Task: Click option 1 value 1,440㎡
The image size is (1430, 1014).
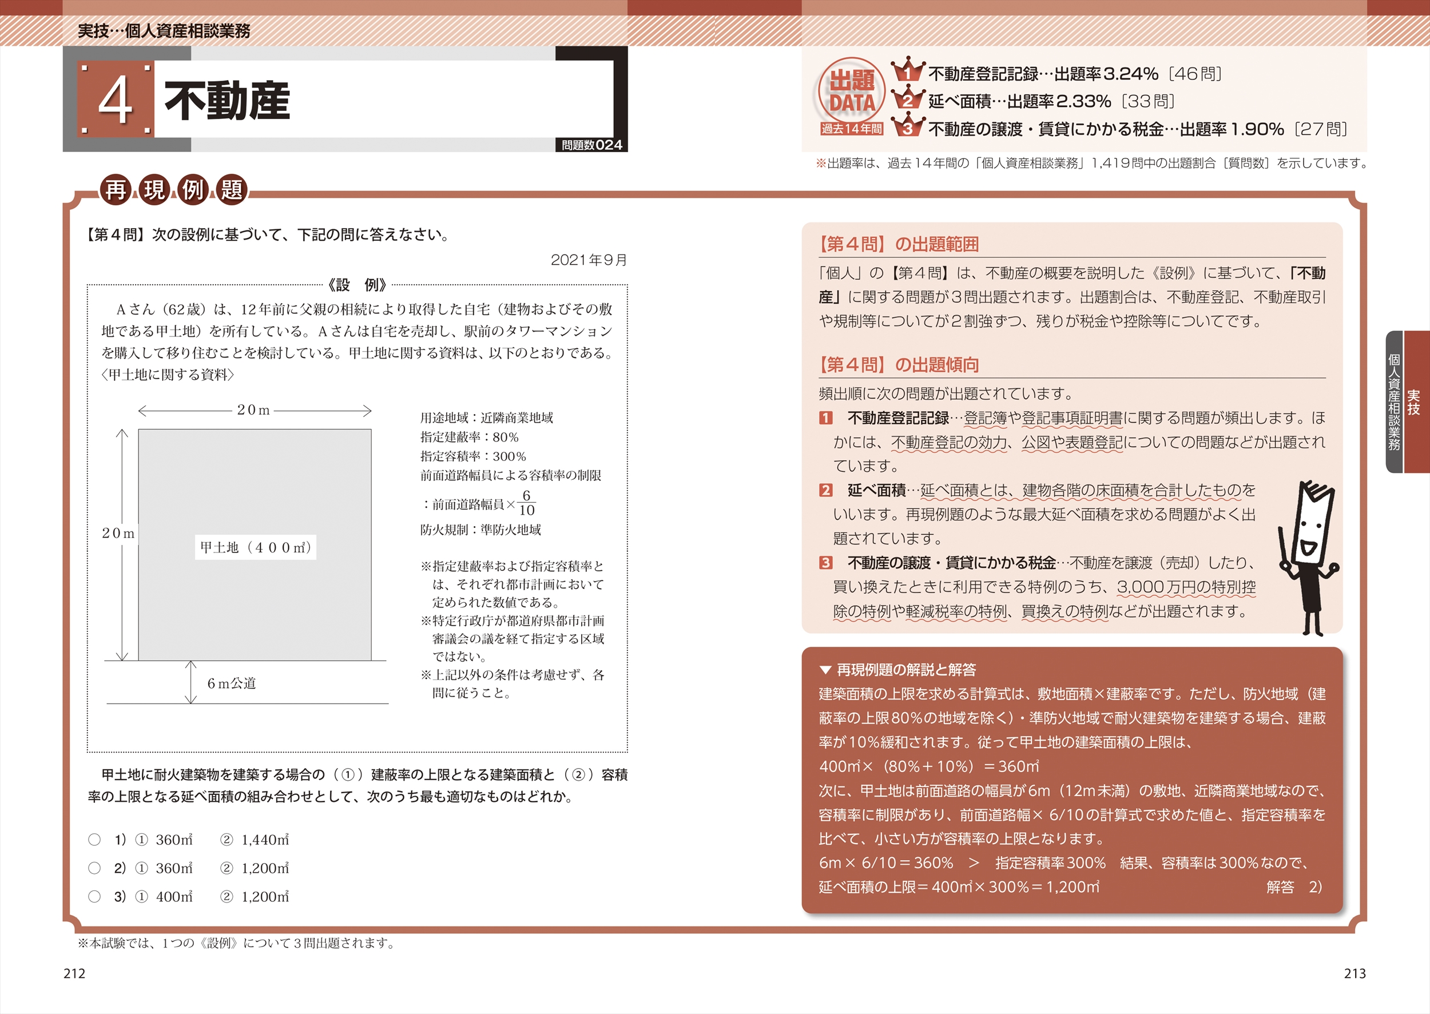Action: point(265,840)
